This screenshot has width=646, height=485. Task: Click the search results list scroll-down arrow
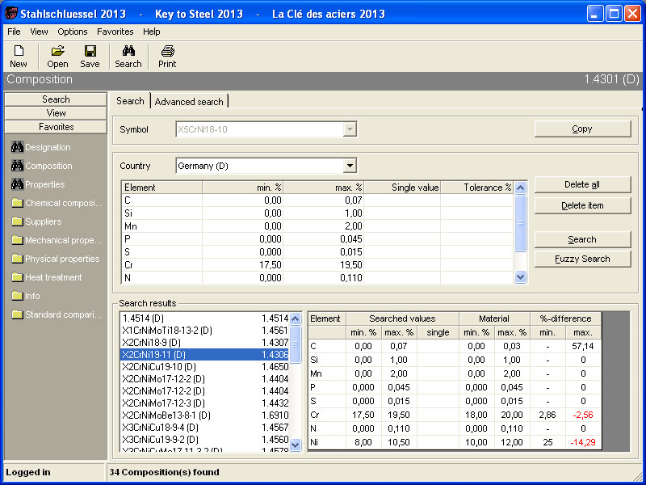(296, 444)
